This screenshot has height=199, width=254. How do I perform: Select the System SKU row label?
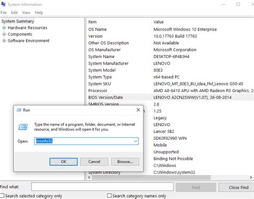tap(100, 84)
